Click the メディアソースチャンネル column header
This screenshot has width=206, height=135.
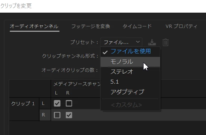click(77, 84)
